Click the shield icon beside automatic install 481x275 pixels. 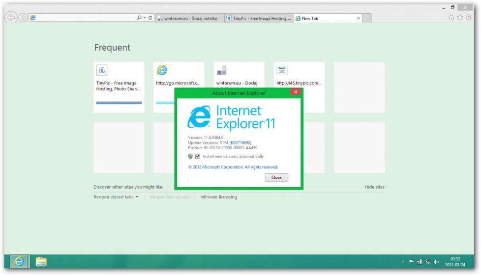click(190, 157)
